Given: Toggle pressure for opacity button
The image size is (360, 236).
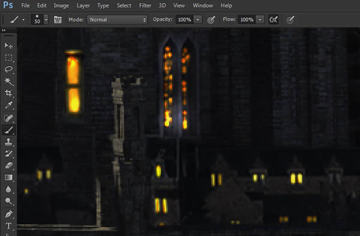Looking at the screenshot, I should point(211,20).
